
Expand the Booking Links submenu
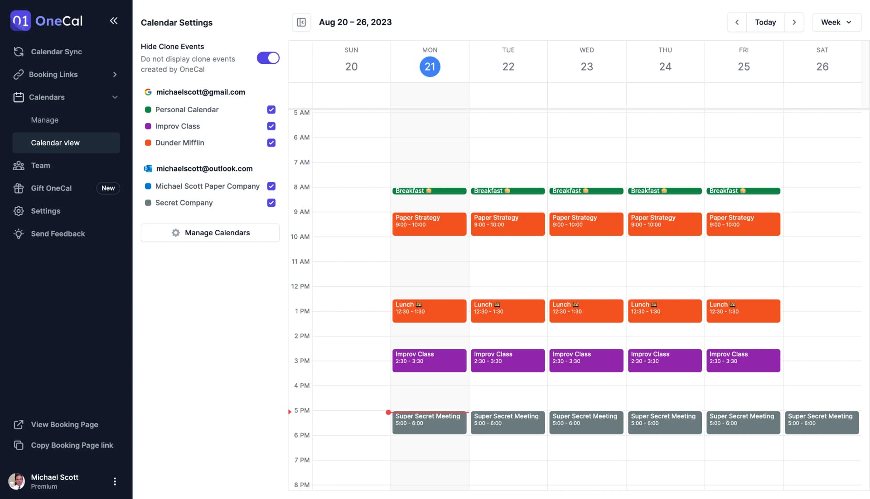click(x=115, y=75)
